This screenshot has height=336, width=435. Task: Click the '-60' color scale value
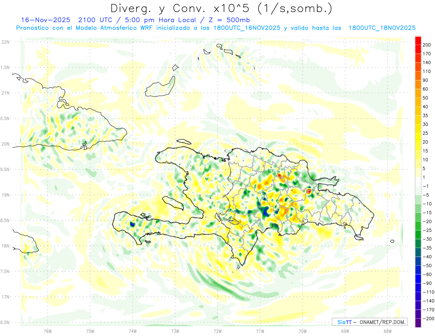click(428, 274)
